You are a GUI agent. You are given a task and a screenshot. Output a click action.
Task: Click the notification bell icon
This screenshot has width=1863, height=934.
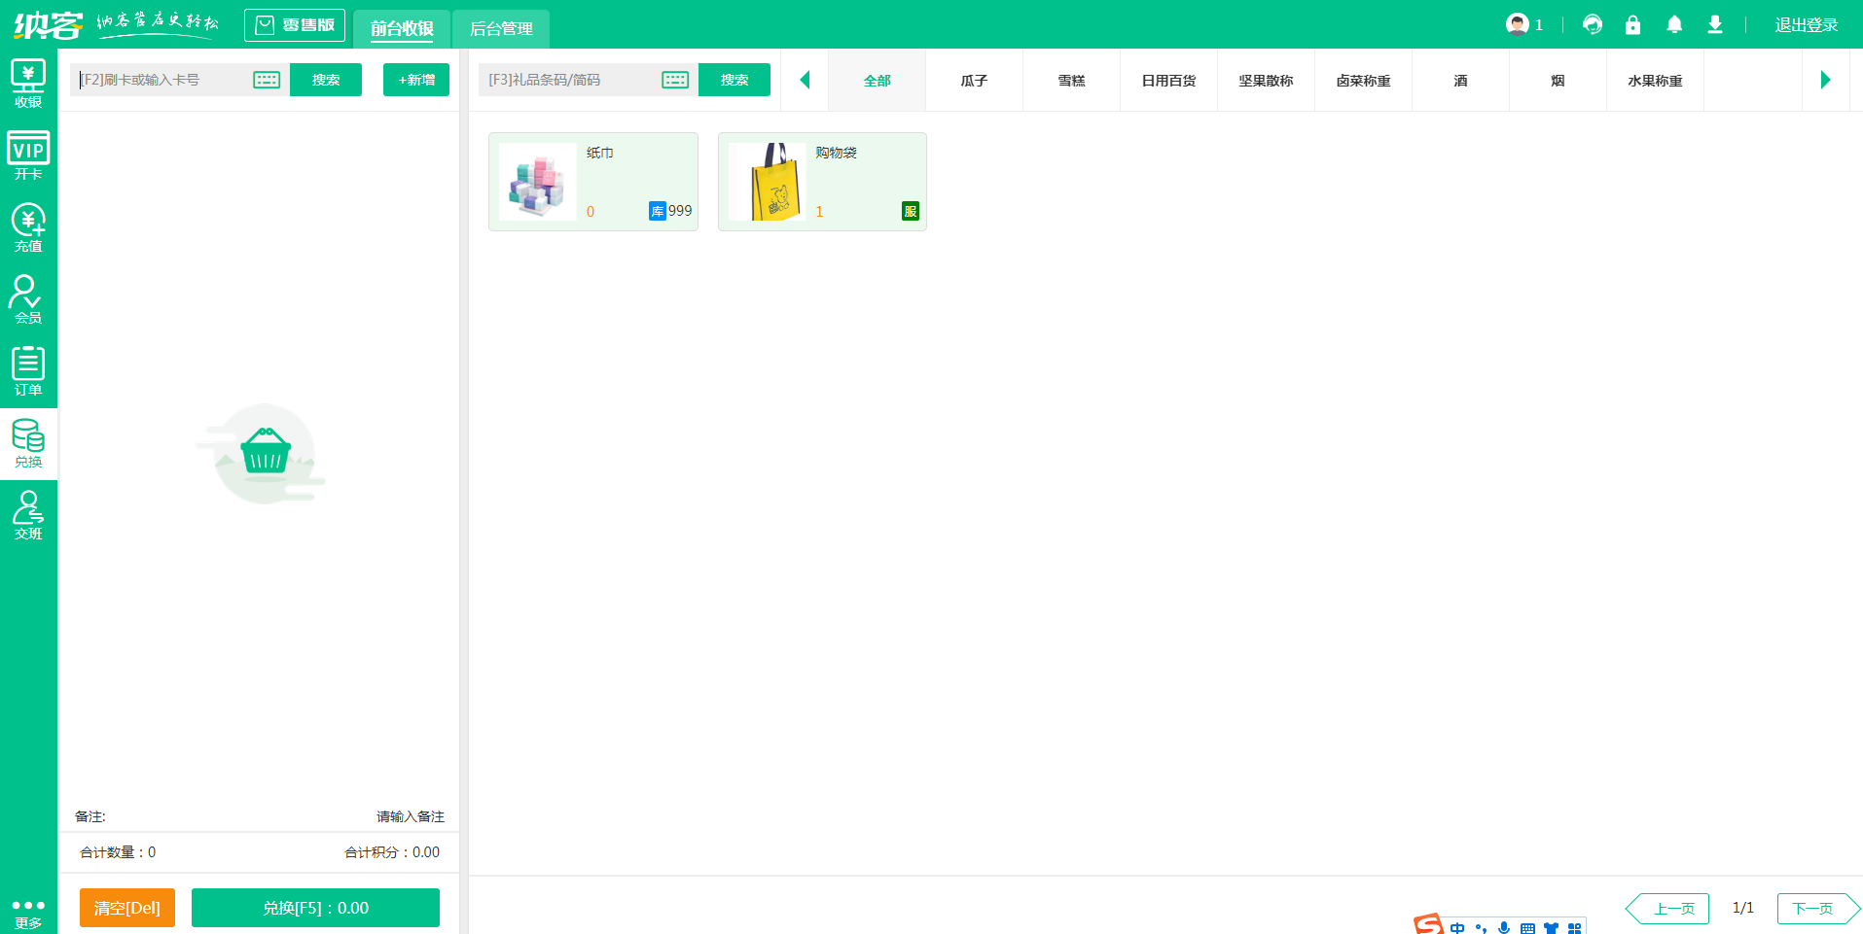(1673, 25)
